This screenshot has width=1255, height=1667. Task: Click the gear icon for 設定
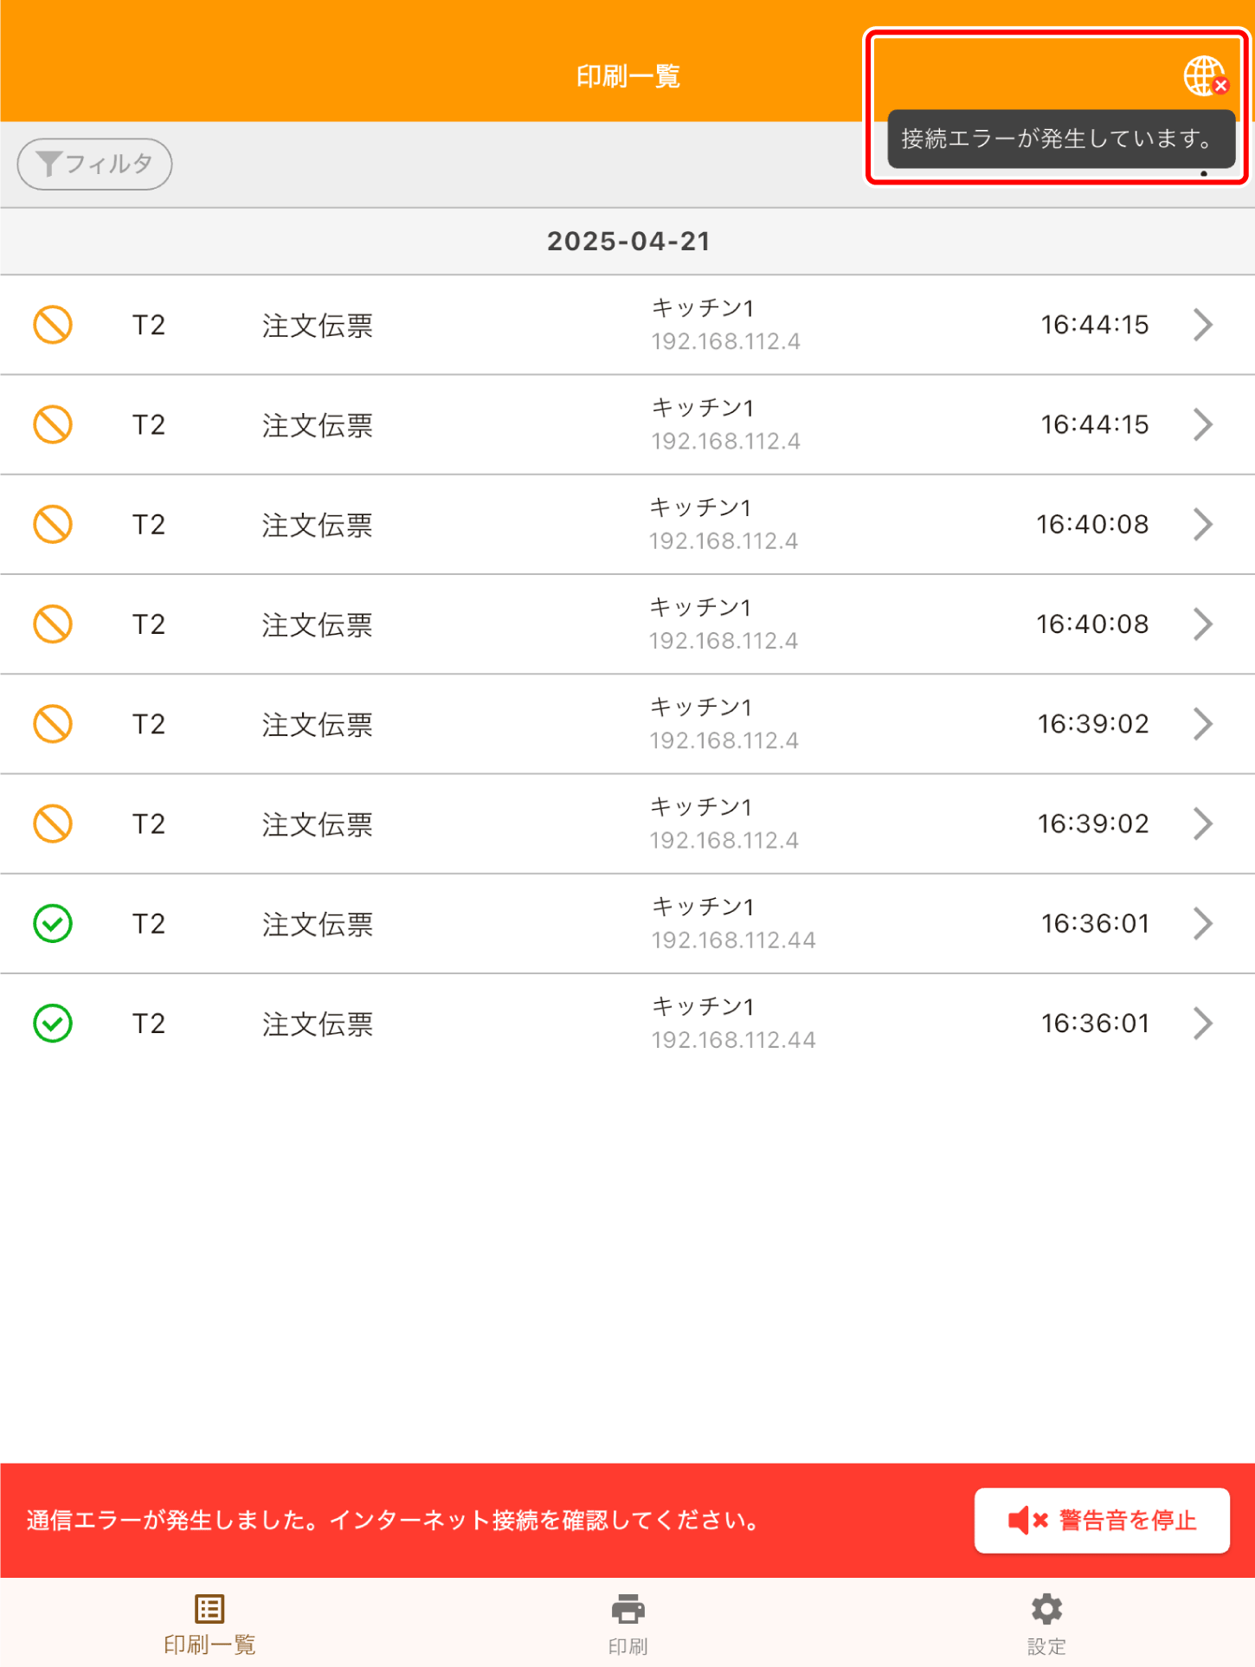point(1046,1609)
